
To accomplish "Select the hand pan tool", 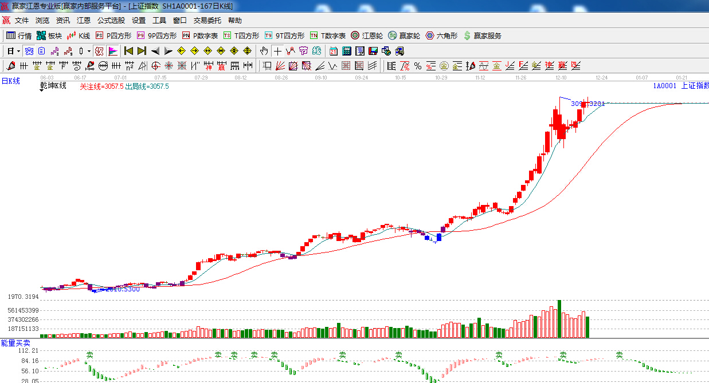I will click(264, 51).
